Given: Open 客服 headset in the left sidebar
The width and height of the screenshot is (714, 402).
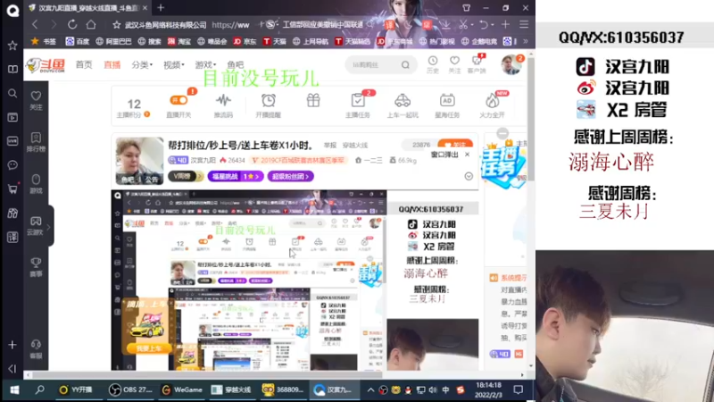Looking at the screenshot, I should (x=36, y=349).
